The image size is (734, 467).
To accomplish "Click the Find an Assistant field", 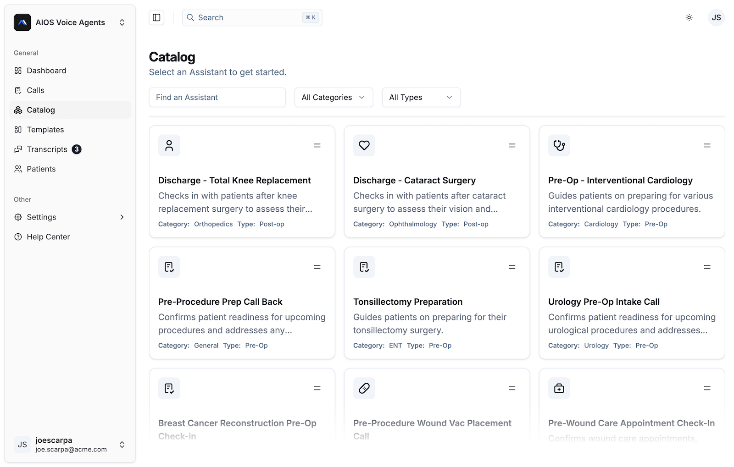I will 217,97.
